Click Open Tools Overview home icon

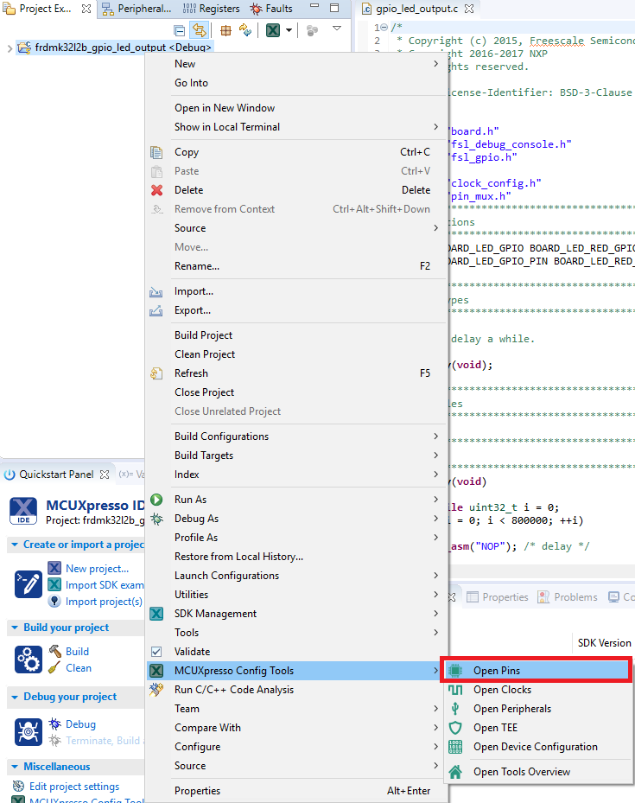click(455, 772)
